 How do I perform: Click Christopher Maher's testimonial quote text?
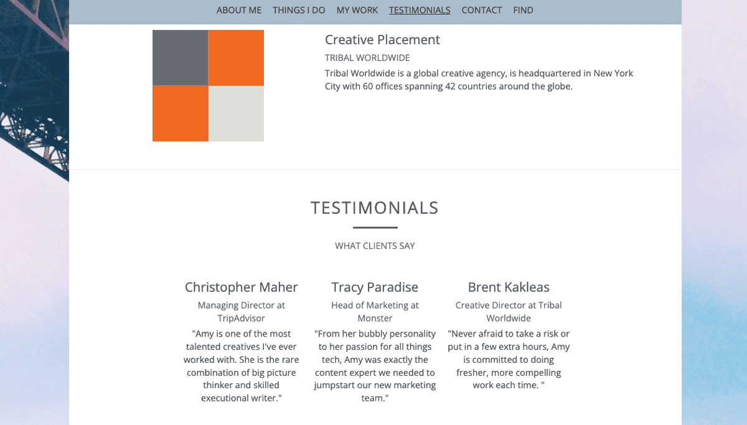(x=242, y=365)
